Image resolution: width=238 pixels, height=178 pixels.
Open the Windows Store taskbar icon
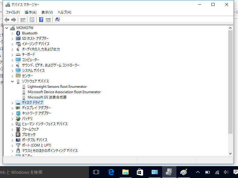pyautogui.click(x=140, y=172)
